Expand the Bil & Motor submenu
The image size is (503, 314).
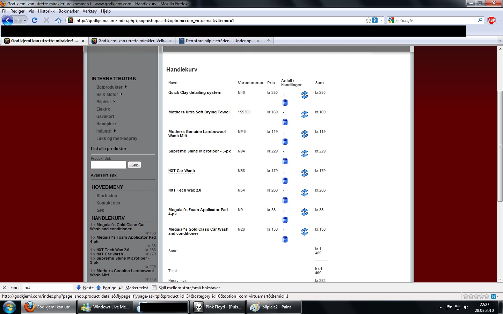(x=122, y=94)
